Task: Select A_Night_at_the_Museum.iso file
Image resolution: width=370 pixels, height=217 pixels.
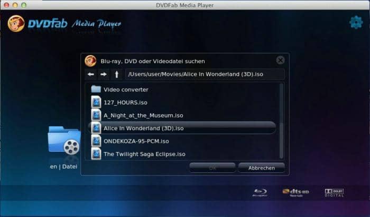Action: pos(182,115)
